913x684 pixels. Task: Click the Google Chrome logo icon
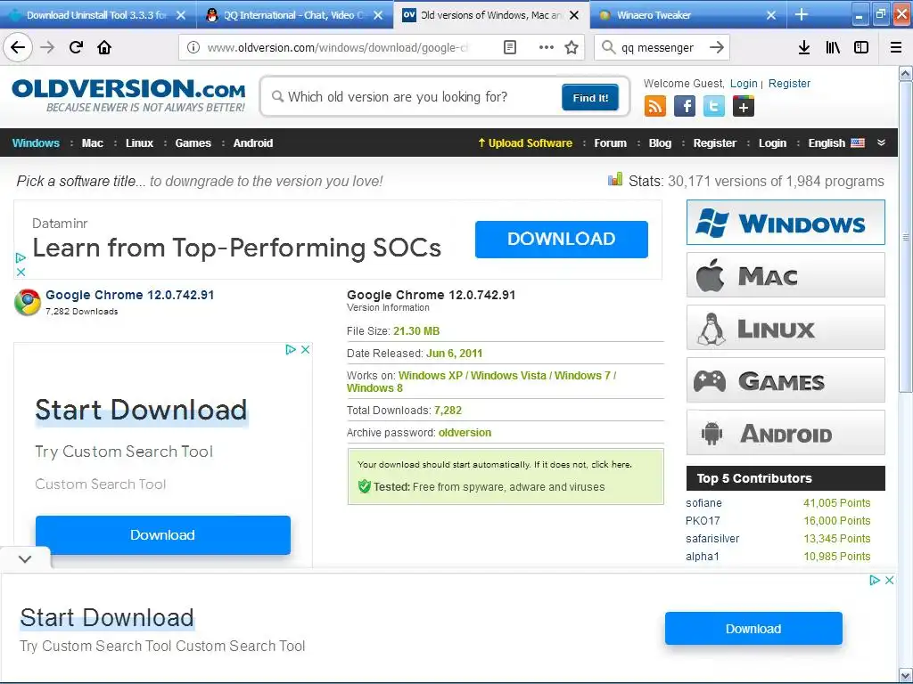click(28, 303)
